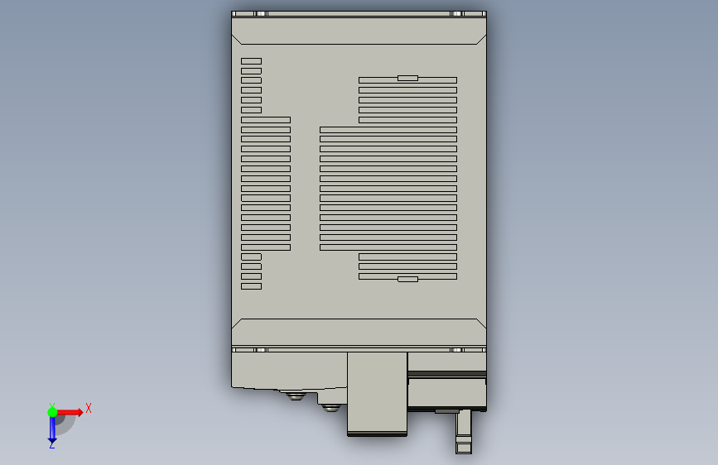Select the narrow tab protruding at the model's bottom right
The image size is (718, 465).
point(464,432)
